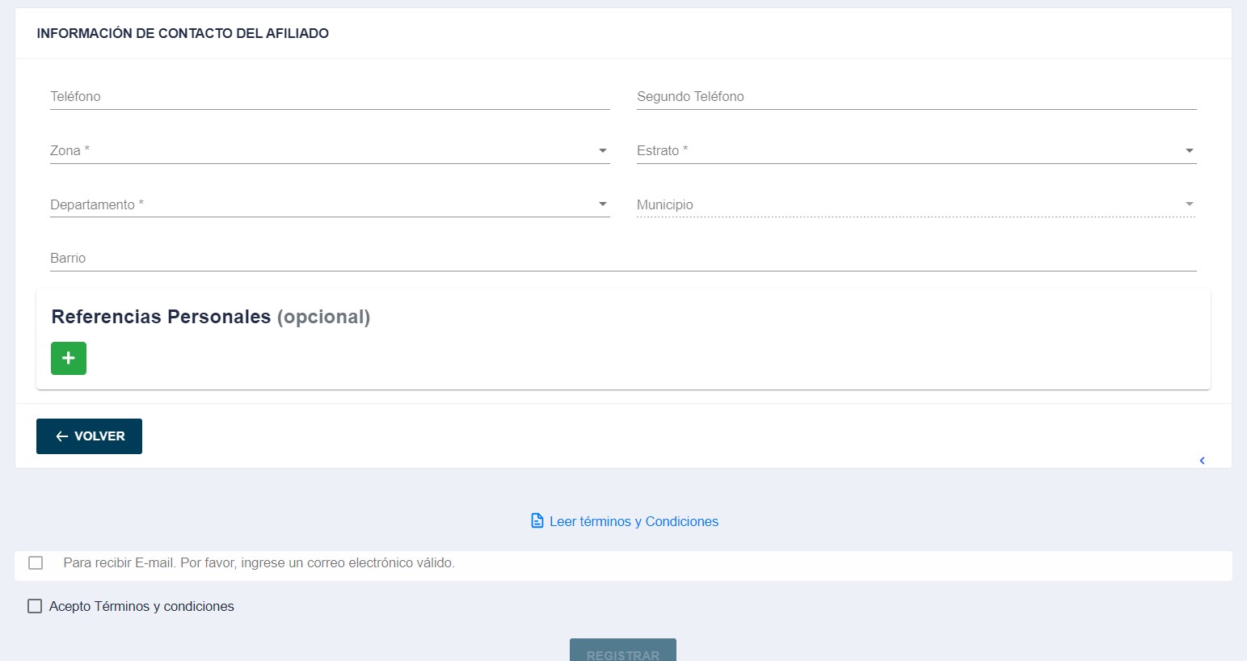1247x661 pixels.
Task: Click the Acepto Términos y condiciones label
Action: [x=141, y=606]
